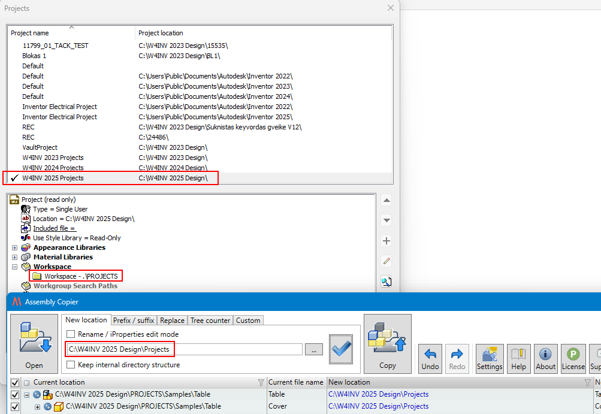Viewport: 601px width, 414px height.
Task: Uncheck the Cover row checkbox
Action: 15,406
